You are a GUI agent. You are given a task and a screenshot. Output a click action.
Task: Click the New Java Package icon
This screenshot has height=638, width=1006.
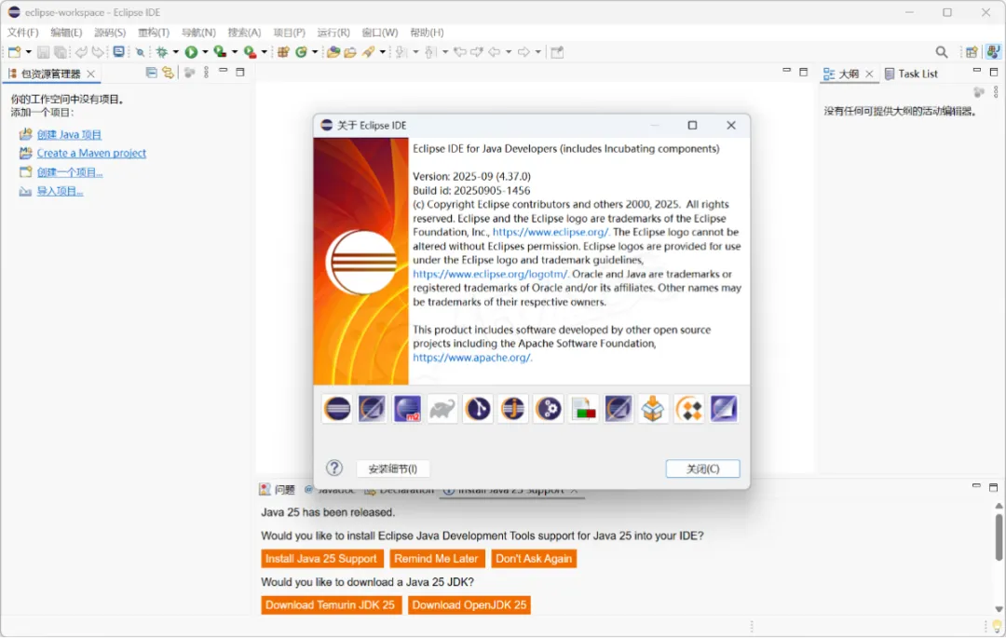(283, 52)
